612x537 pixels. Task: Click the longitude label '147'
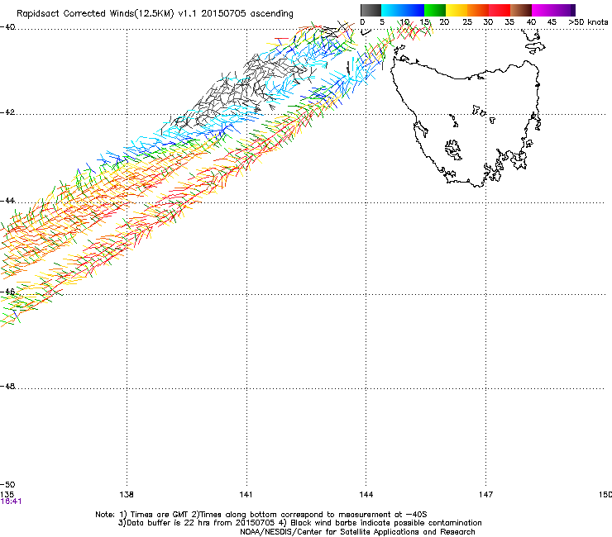(x=485, y=495)
